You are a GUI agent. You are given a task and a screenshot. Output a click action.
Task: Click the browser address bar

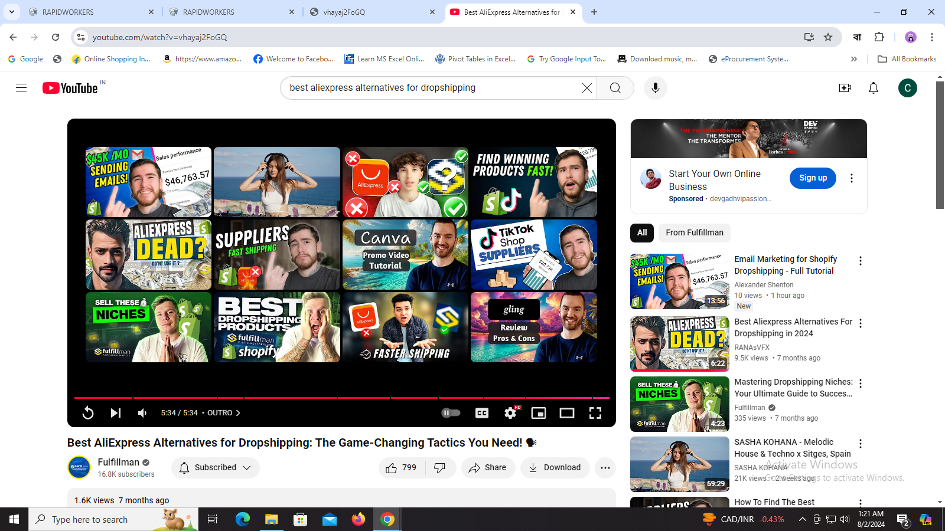point(443,37)
